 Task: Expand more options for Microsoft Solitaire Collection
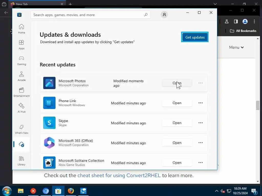(201, 163)
